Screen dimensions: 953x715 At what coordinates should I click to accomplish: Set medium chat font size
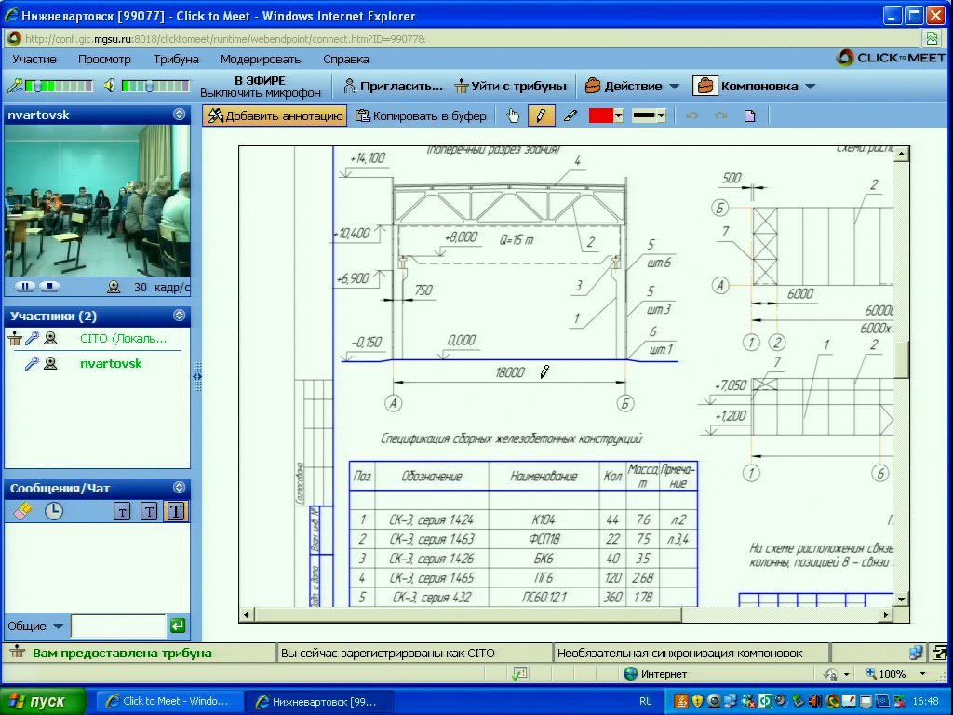click(149, 511)
